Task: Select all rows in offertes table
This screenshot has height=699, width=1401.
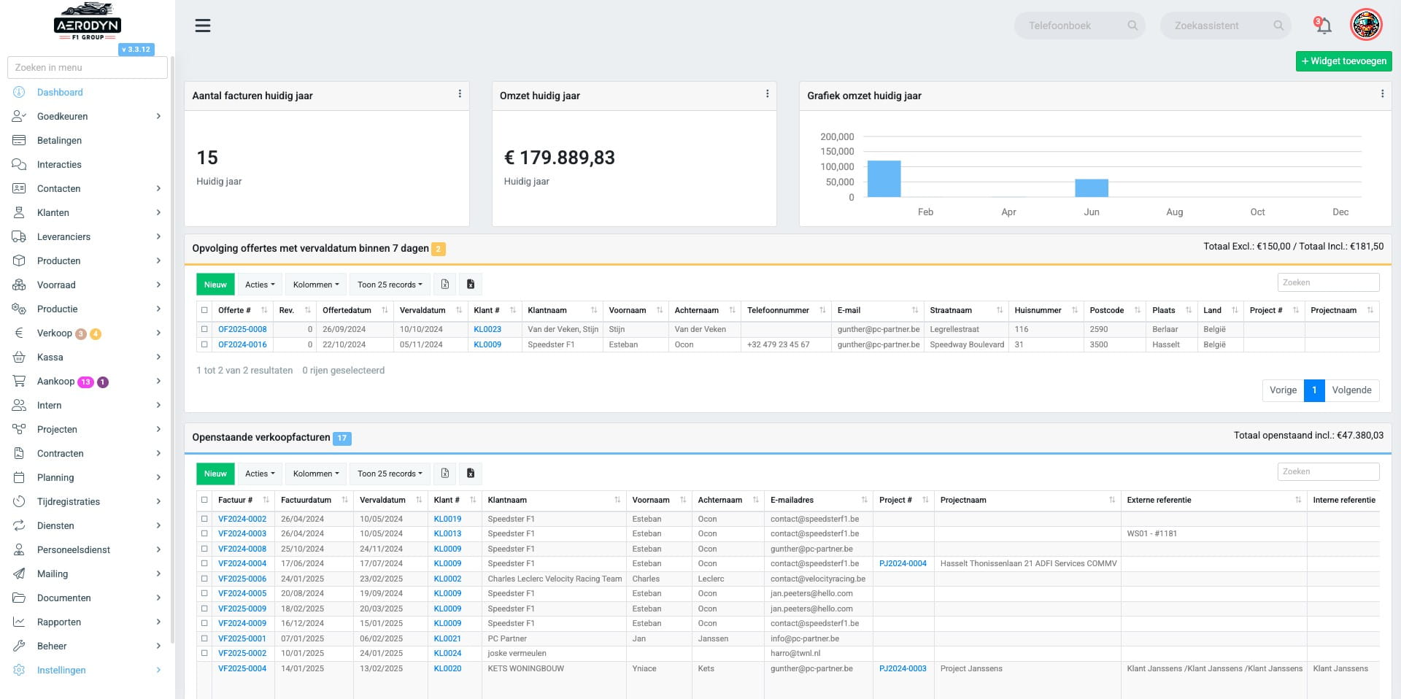Action: click(204, 310)
